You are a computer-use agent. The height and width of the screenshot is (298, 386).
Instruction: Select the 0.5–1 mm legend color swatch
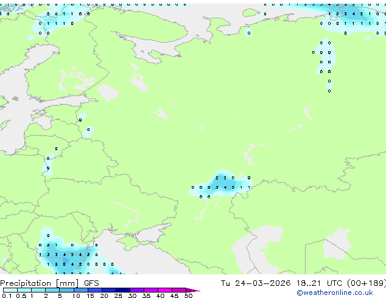[x=24, y=290]
